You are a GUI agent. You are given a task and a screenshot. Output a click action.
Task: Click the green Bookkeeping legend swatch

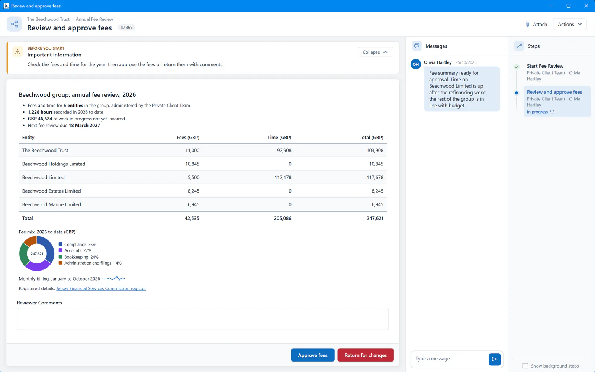(61, 257)
